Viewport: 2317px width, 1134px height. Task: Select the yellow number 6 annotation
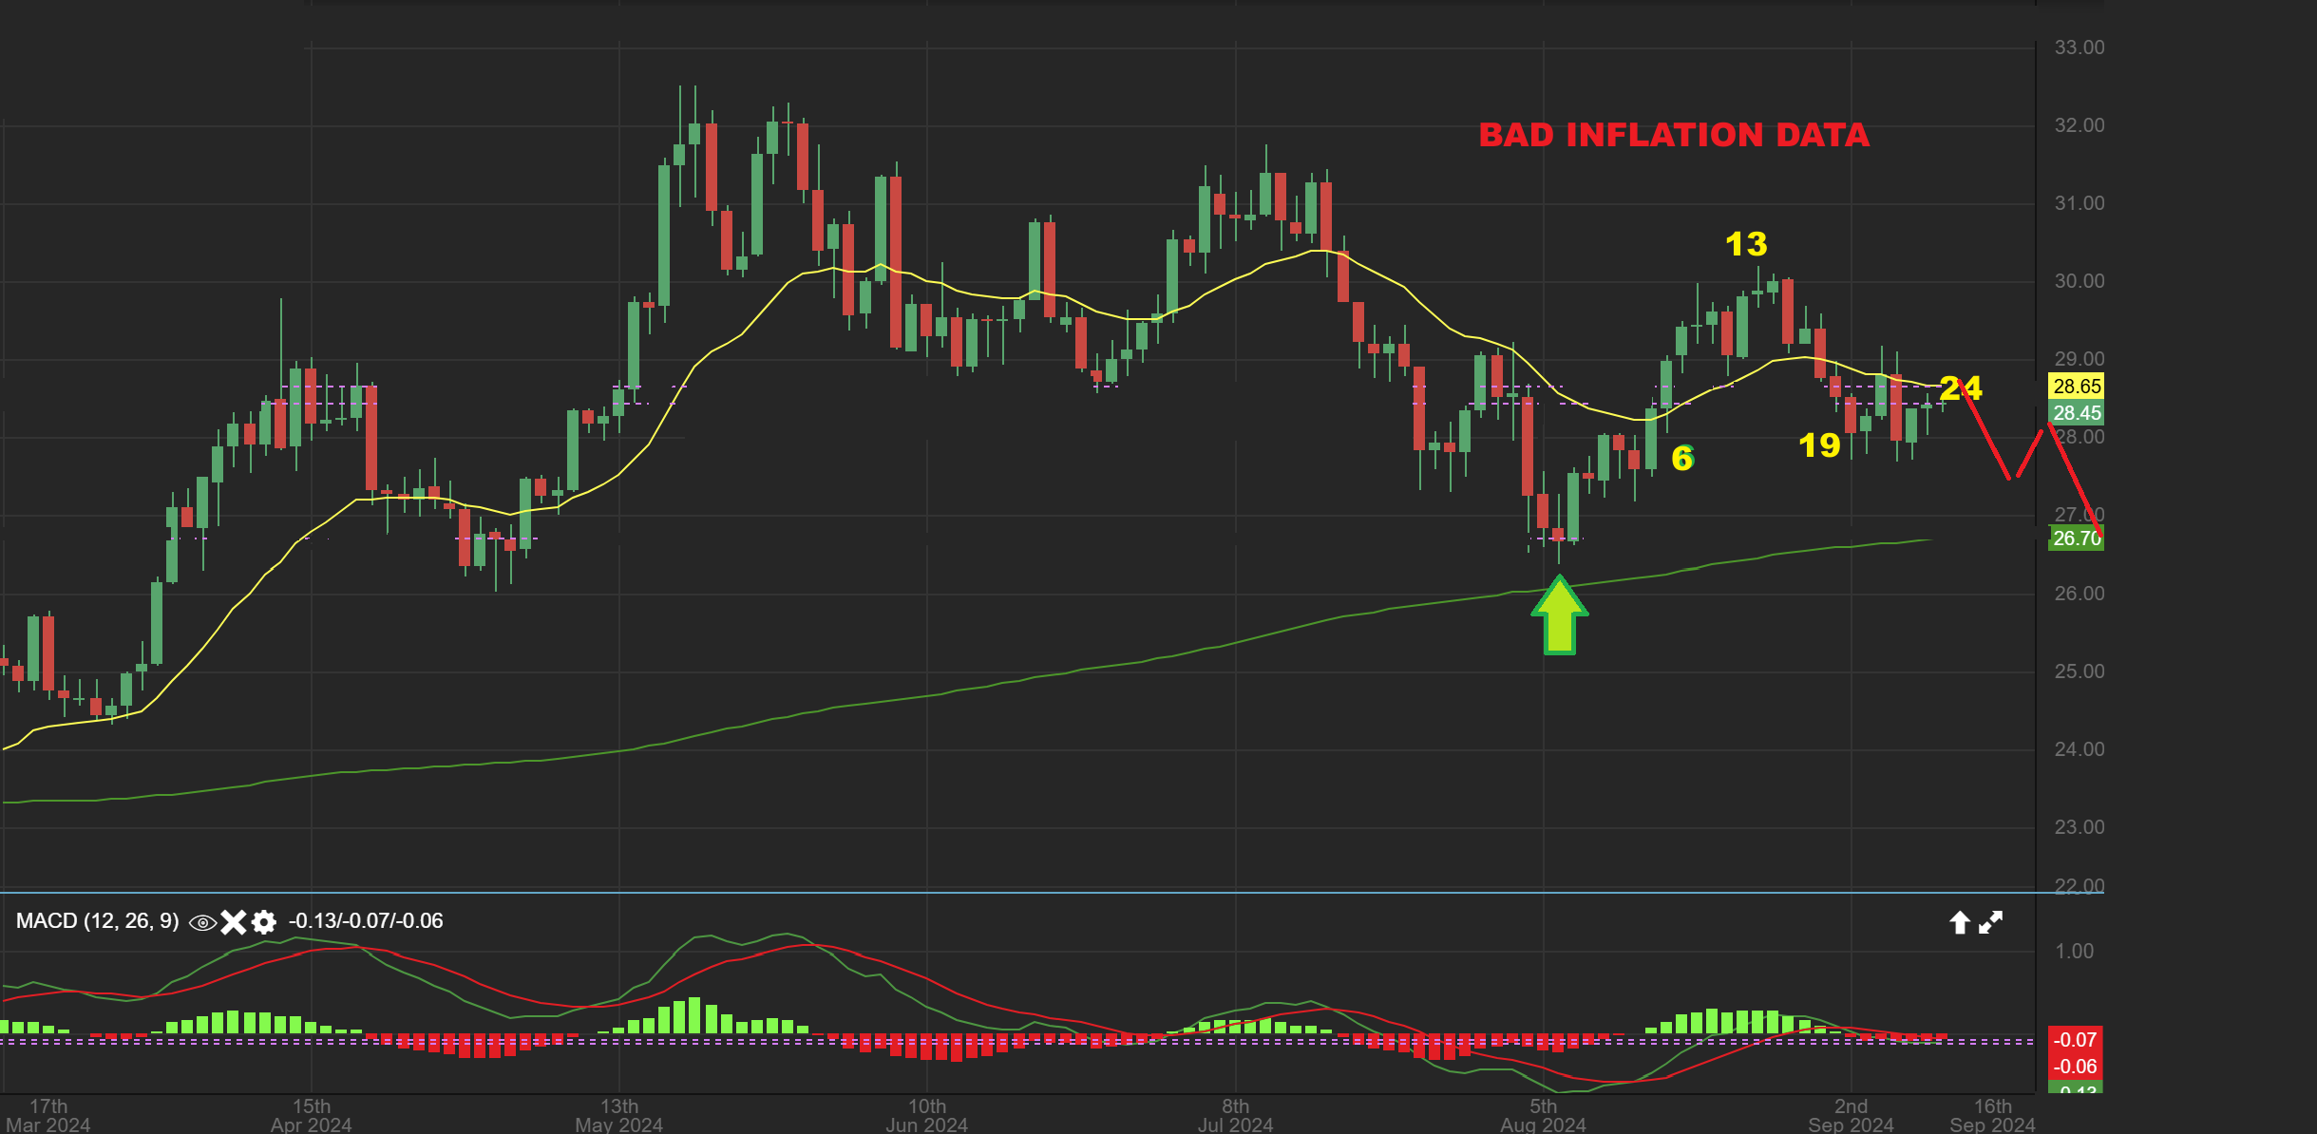pyautogui.click(x=1681, y=458)
